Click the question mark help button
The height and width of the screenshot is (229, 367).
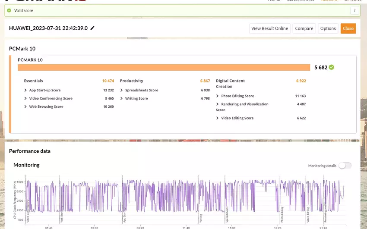pyautogui.click(x=354, y=10)
